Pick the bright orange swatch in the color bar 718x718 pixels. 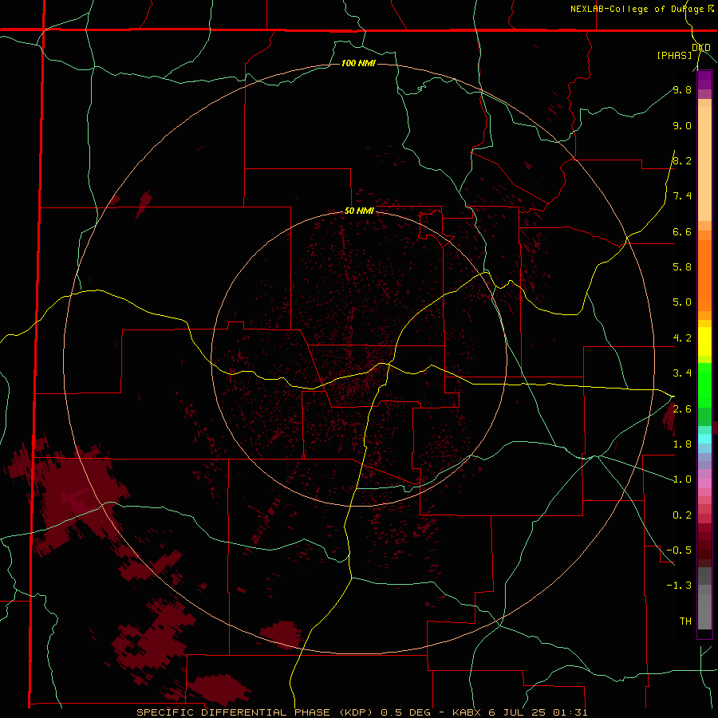point(704,274)
